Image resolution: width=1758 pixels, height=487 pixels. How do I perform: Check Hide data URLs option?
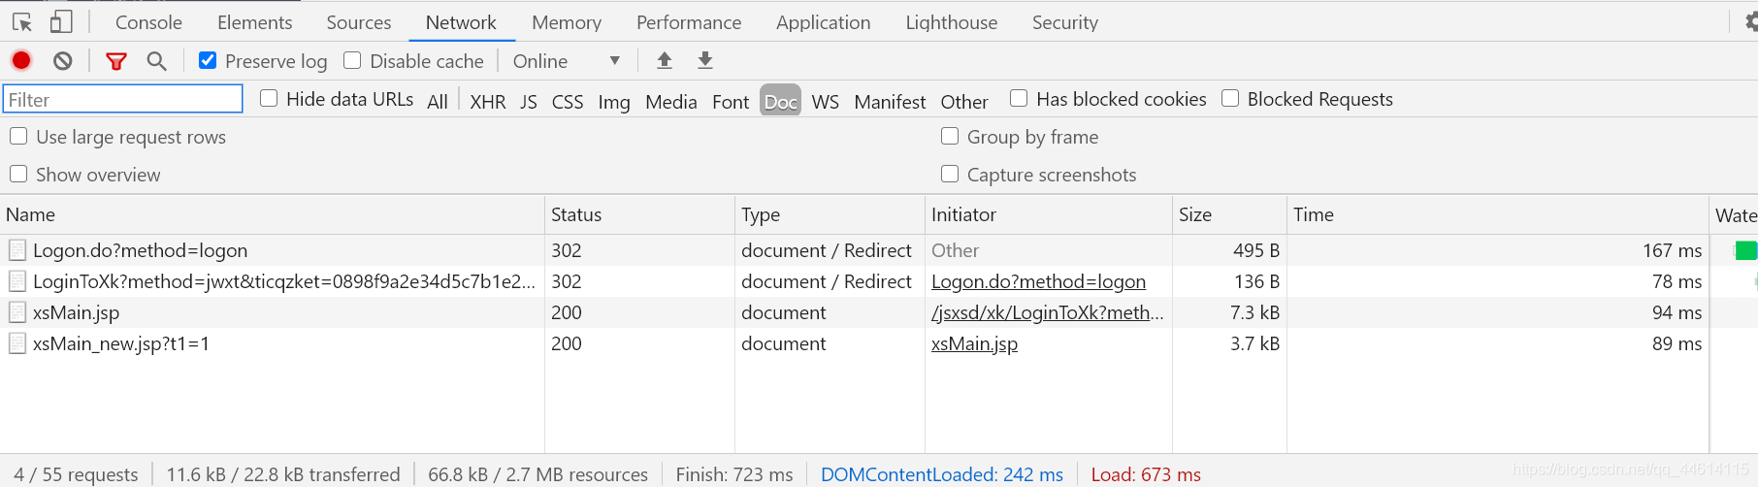pyautogui.click(x=270, y=98)
